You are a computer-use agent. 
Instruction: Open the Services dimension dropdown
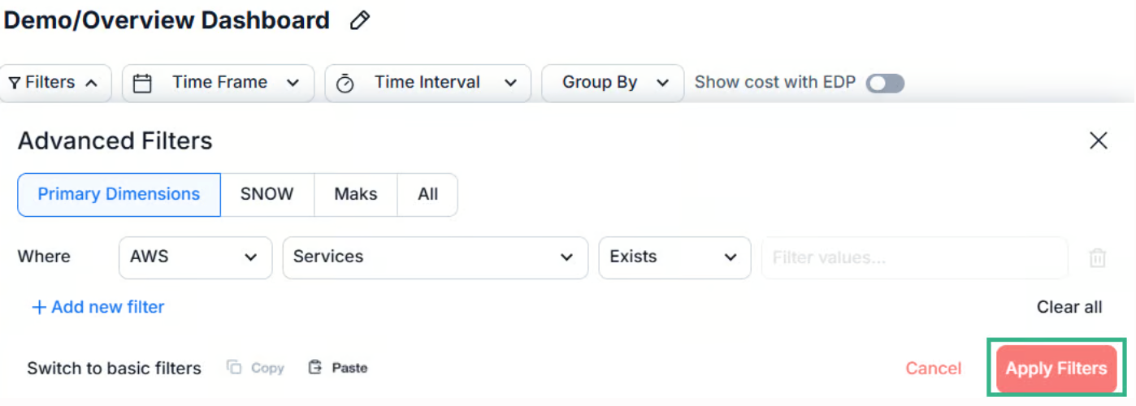[x=434, y=257]
